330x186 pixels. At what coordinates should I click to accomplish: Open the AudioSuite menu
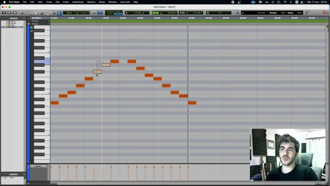coord(78,2)
